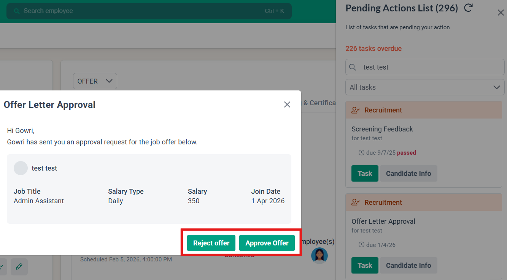Open the Task for Screening Feedback
507x280 pixels.
pos(364,174)
